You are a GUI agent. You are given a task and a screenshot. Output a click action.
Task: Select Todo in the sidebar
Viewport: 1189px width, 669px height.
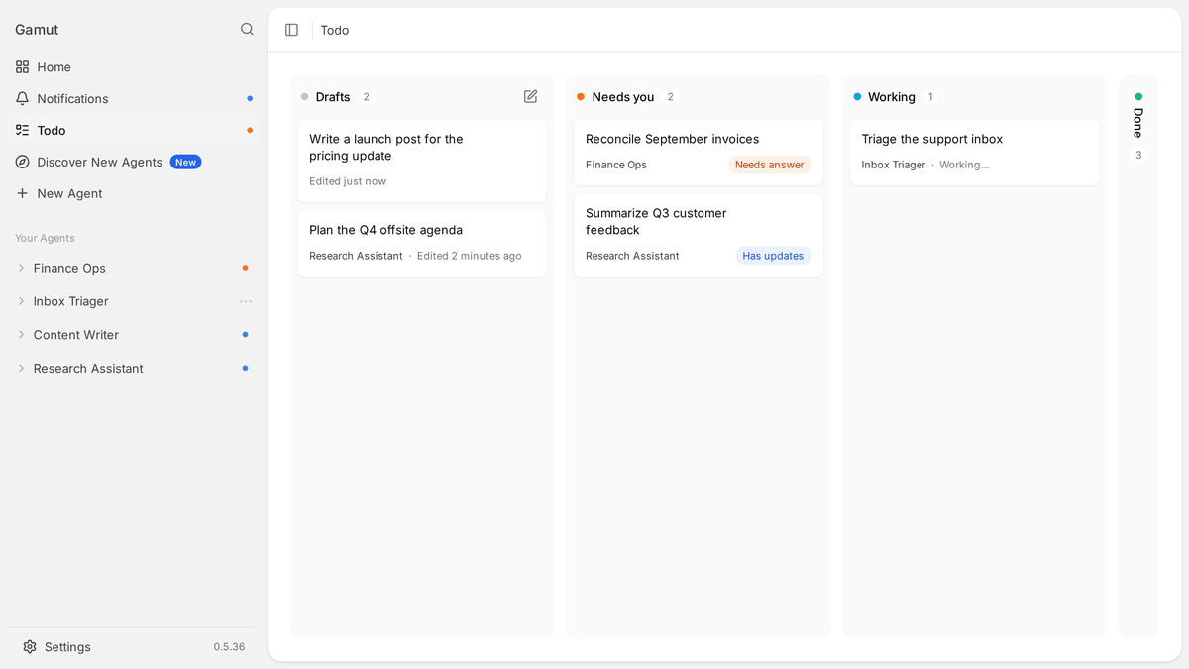pos(134,130)
